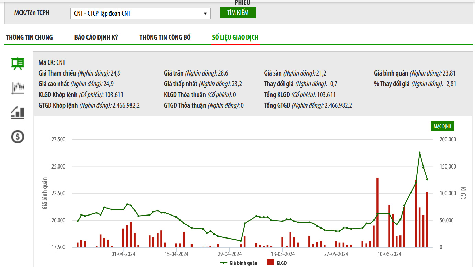Switch to BÁO CÁO ĐỊNH KỲ tab

(96, 37)
